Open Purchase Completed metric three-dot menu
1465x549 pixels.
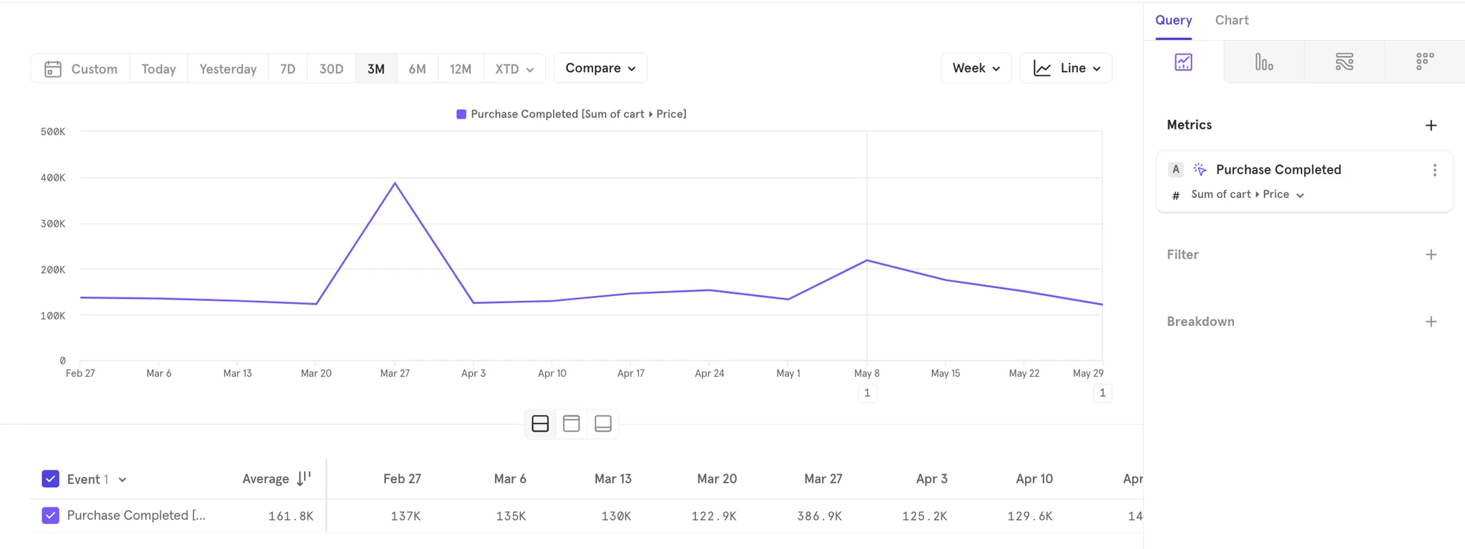click(1434, 170)
